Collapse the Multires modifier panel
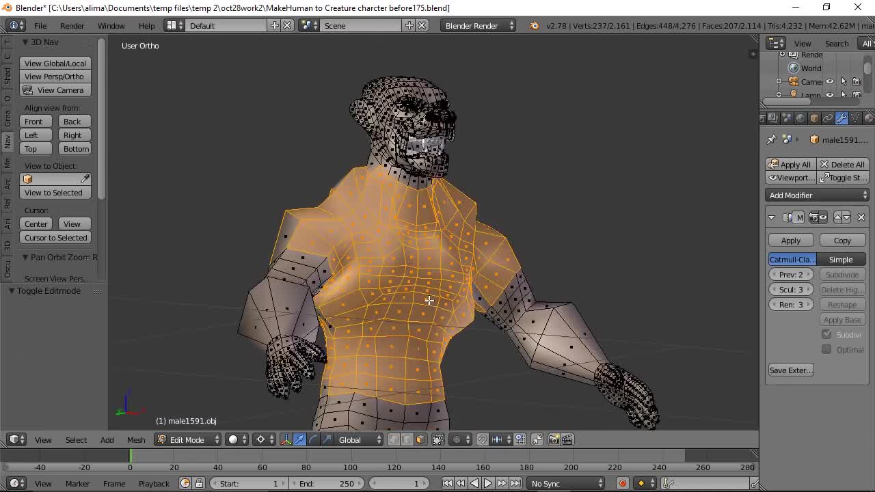Viewport: 875px width, 492px height. (x=772, y=217)
